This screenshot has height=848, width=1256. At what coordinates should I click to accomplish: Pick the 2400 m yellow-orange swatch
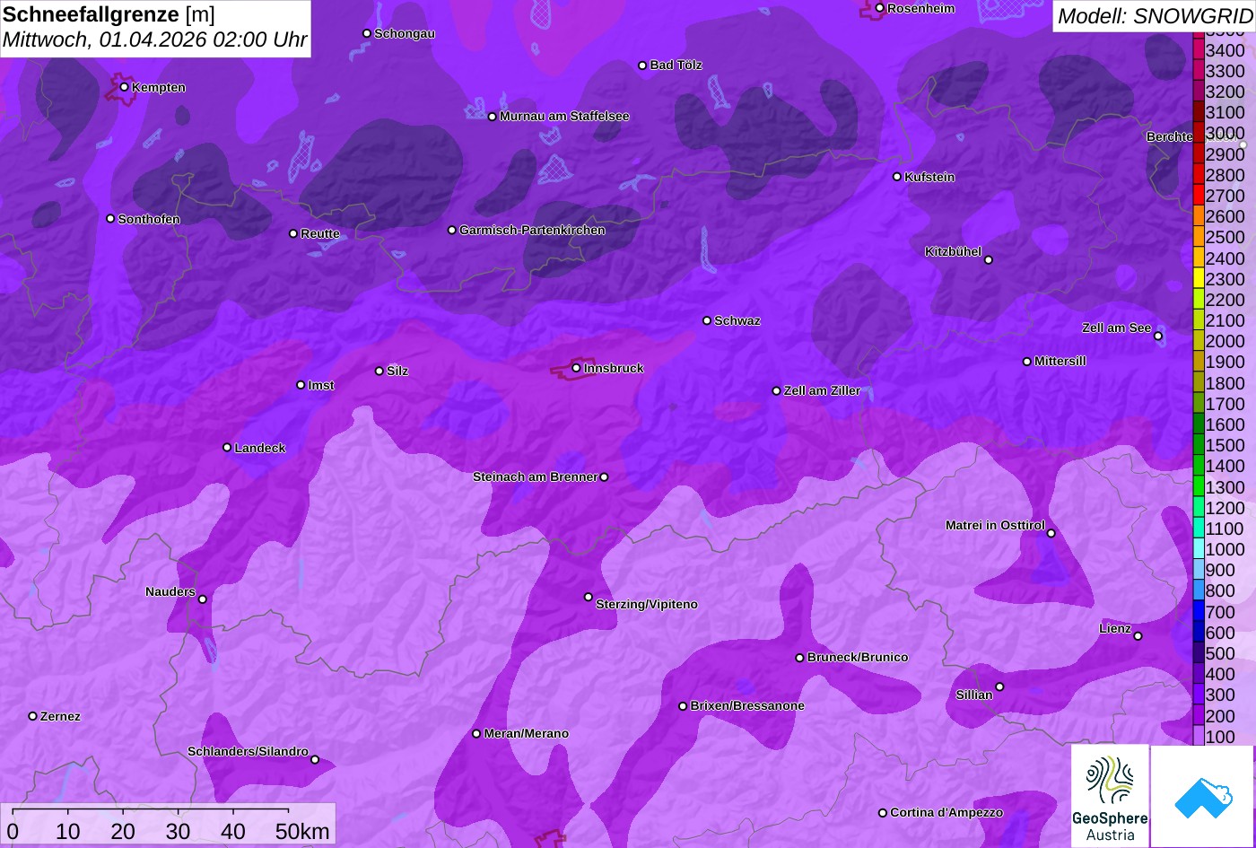[1198, 257]
